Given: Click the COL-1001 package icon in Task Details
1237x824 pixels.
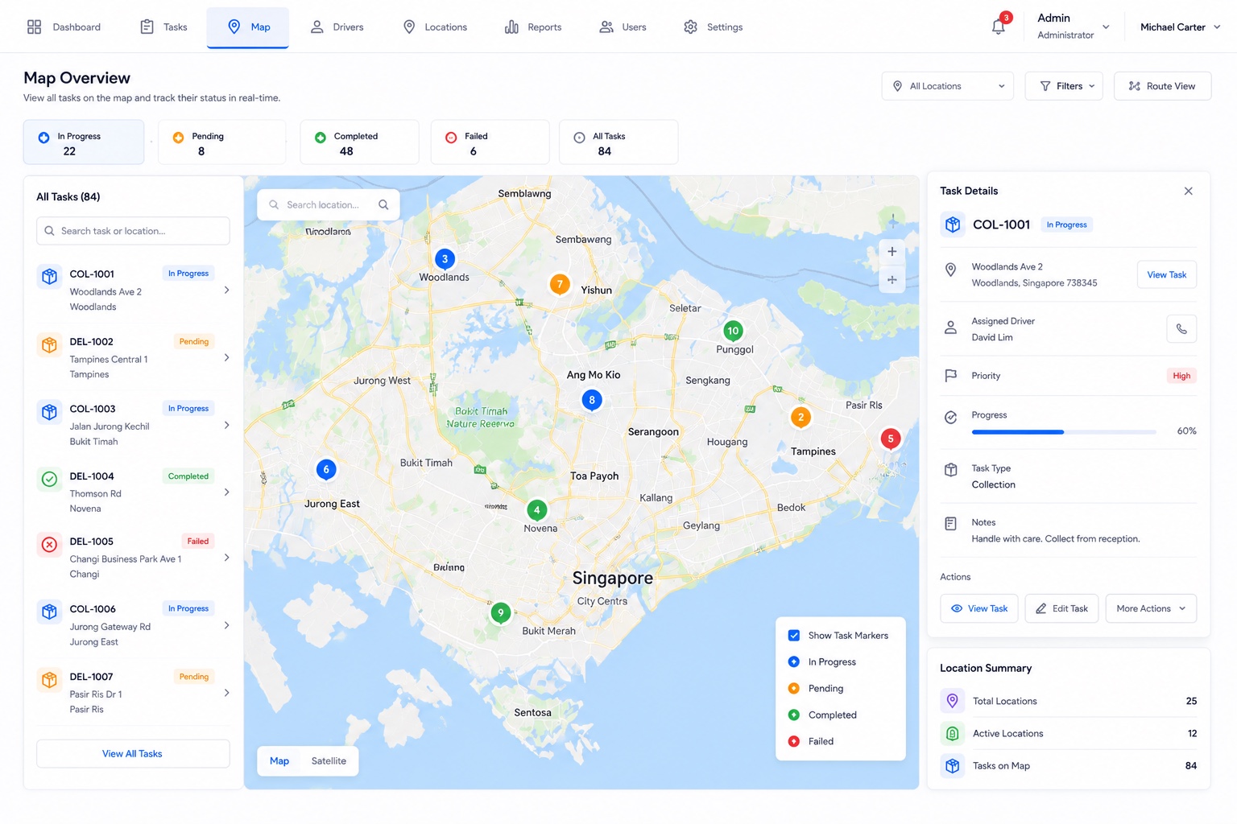Looking at the screenshot, I should (x=953, y=225).
